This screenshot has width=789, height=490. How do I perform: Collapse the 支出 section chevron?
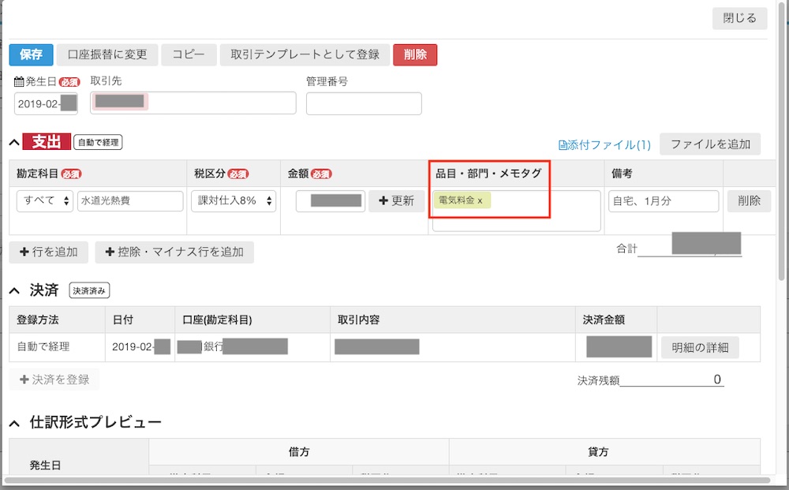click(13, 142)
